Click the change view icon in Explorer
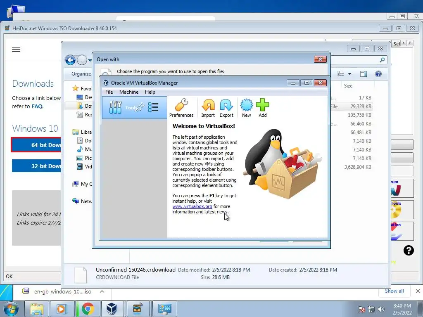423x317 pixels. coord(341,74)
